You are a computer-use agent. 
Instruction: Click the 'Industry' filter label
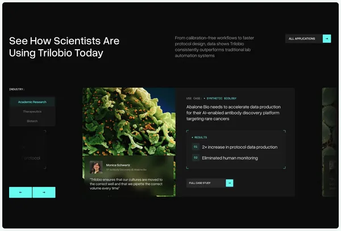pyautogui.click(x=16, y=89)
